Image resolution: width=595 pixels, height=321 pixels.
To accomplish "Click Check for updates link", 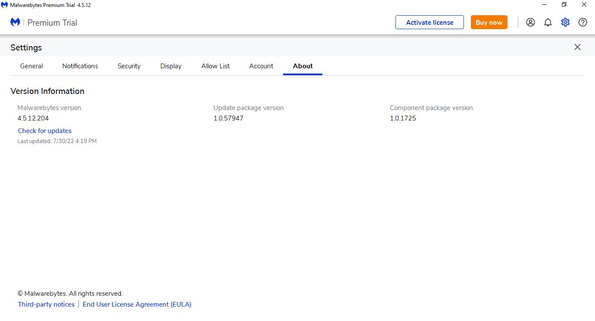I will [45, 131].
